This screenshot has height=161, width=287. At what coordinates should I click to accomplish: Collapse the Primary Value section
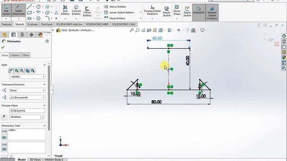pyautogui.click(x=44, y=106)
